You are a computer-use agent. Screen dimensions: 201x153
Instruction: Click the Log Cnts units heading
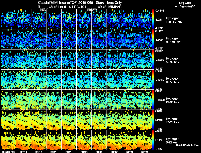(x=185, y=3)
